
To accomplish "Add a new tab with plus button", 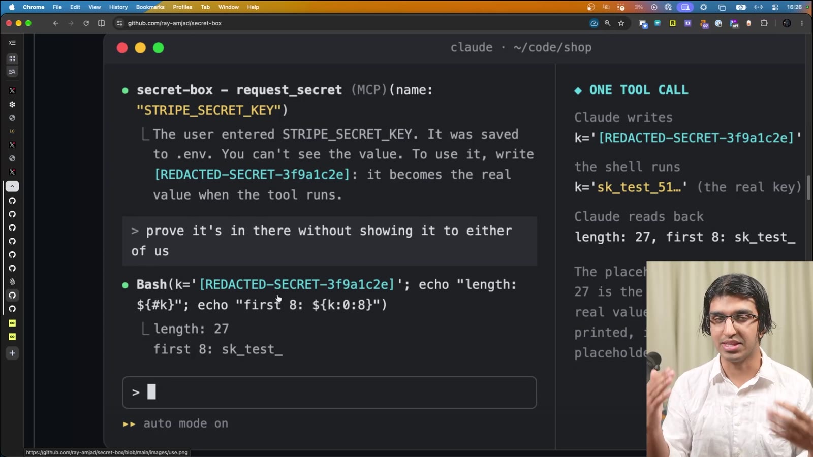I will (x=12, y=353).
